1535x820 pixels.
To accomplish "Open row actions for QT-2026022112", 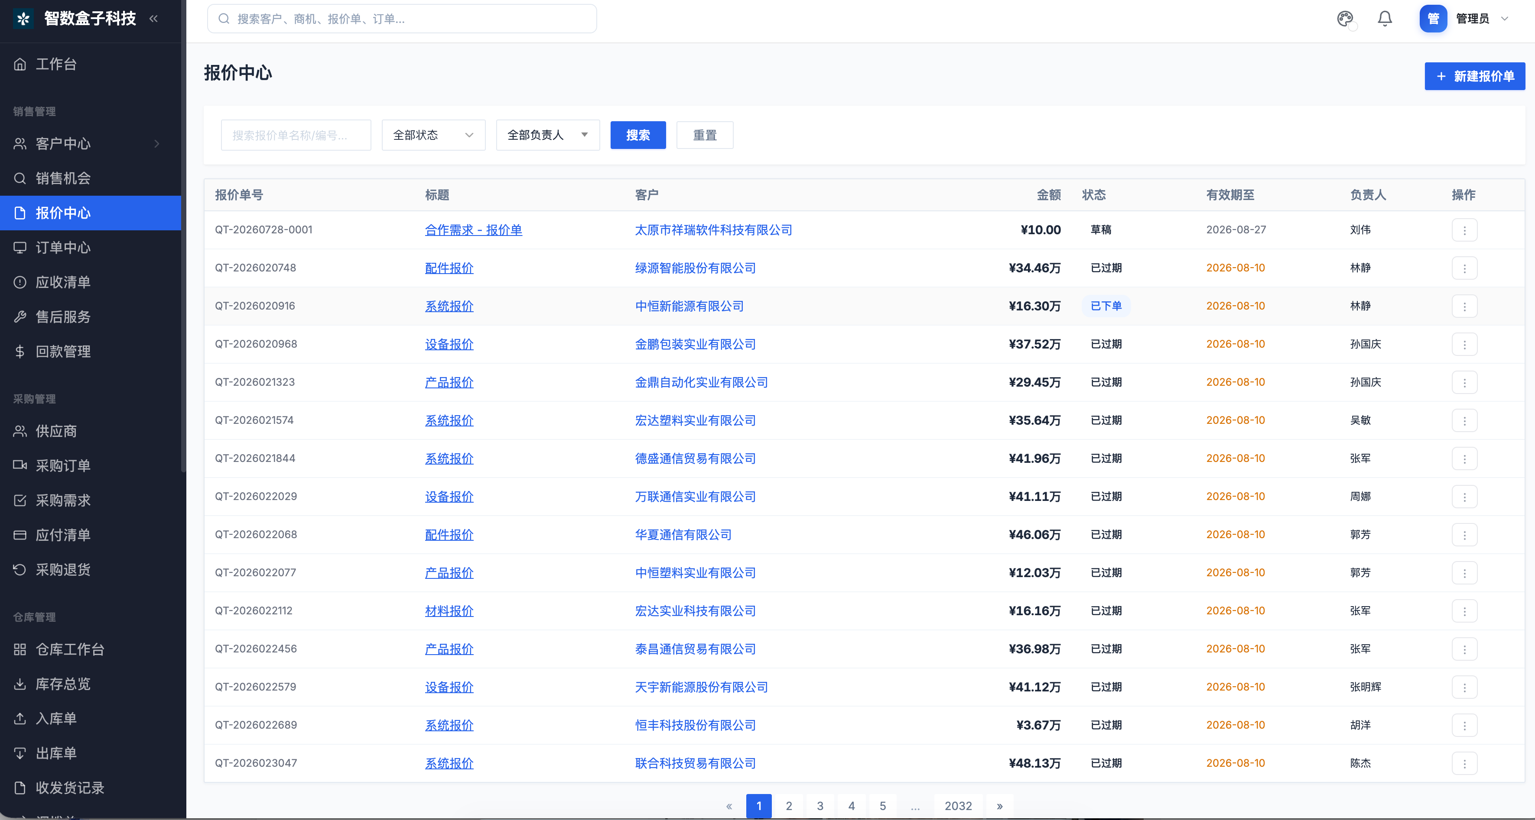I will pos(1464,611).
